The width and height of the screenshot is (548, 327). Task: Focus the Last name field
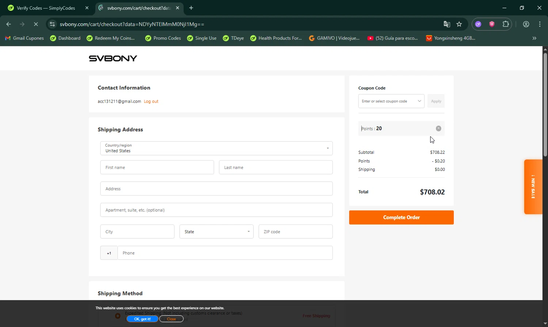(276, 167)
